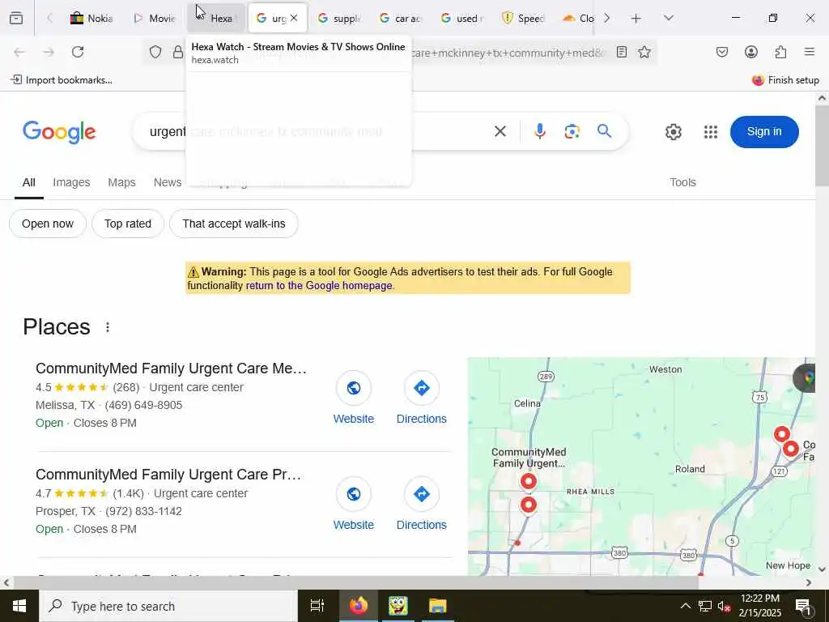Save page to Pocket

[721, 52]
